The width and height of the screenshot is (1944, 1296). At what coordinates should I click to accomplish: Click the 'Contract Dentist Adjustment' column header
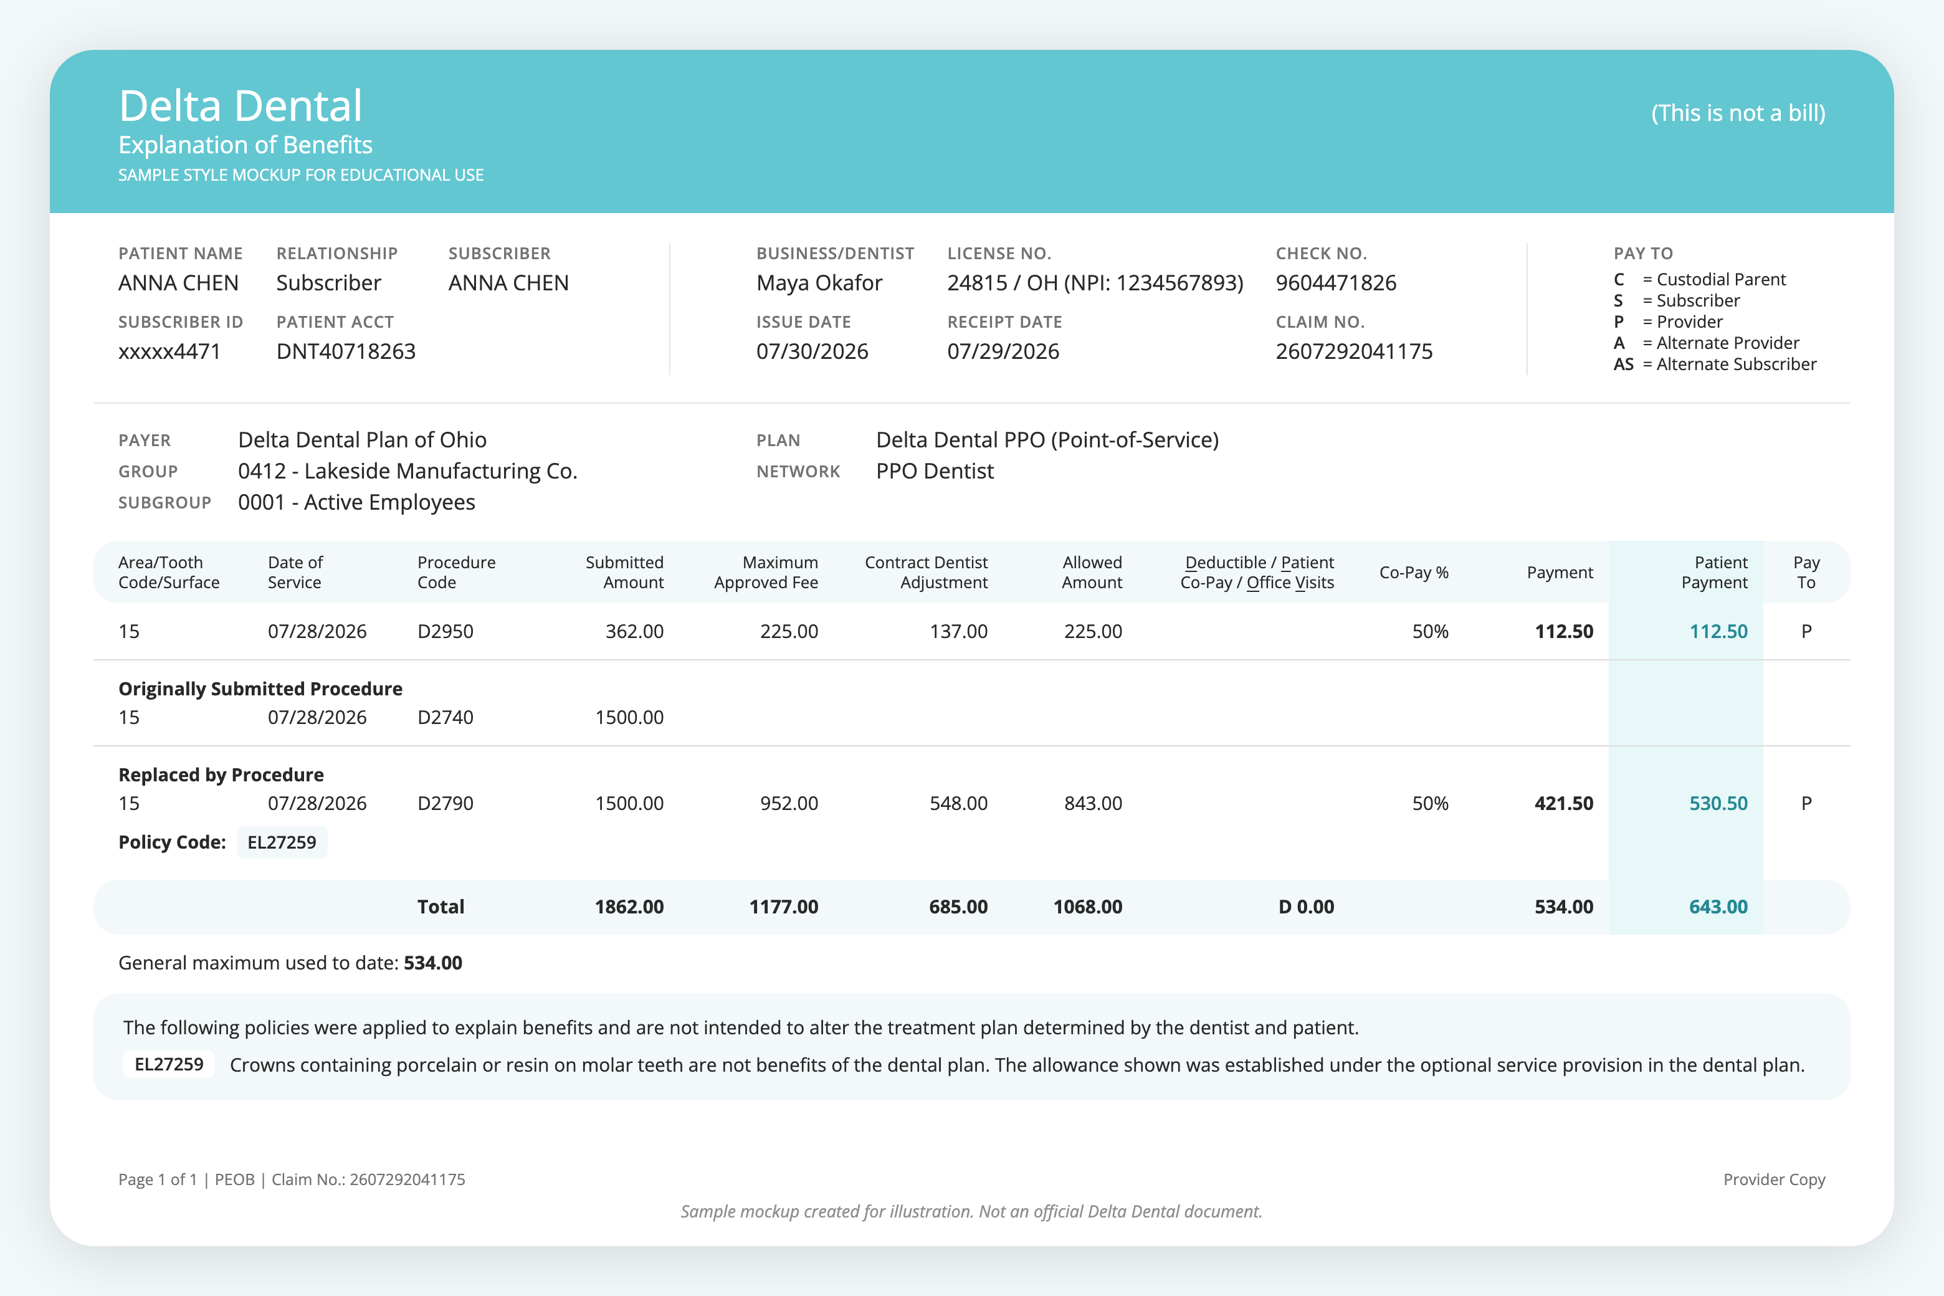click(x=926, y=572)
